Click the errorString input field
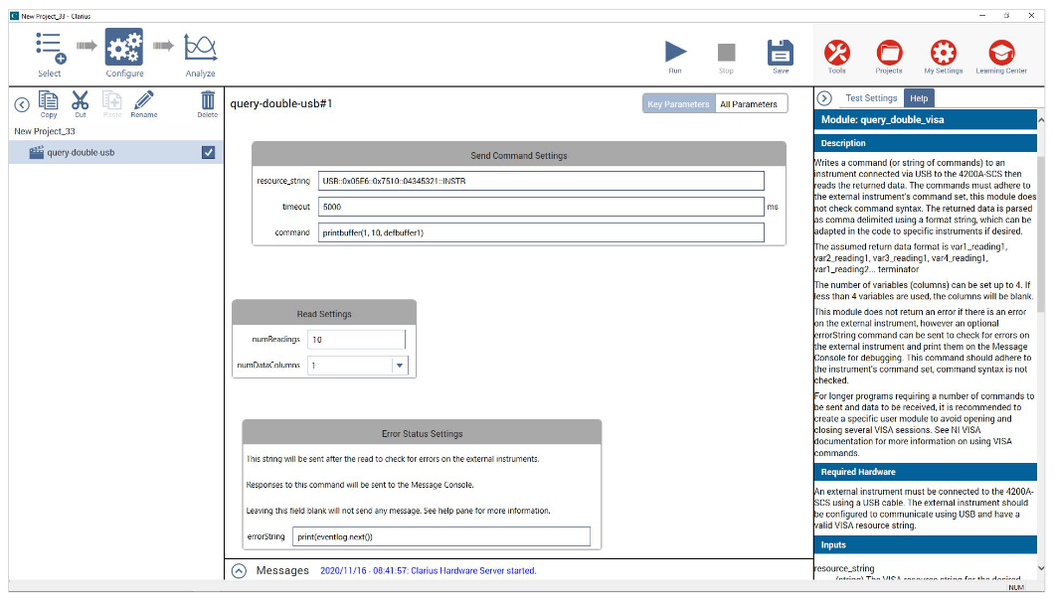The height and width of the screenshot is (599, 1054). tap(441, 536)
